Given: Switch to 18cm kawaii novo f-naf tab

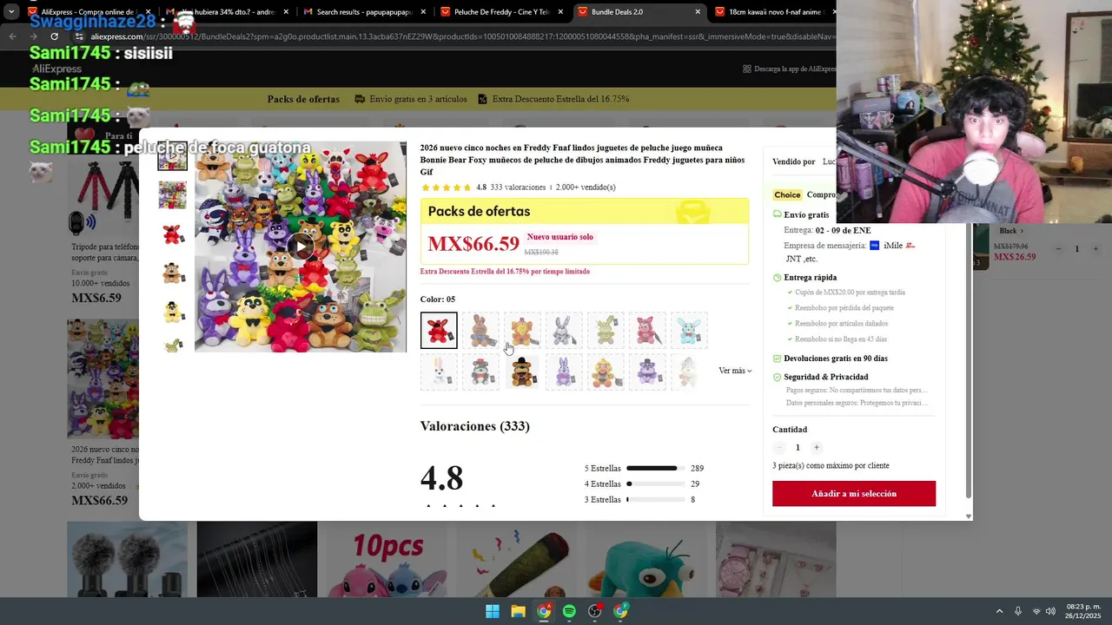Looking at the screenshot, I should point(773,12).
